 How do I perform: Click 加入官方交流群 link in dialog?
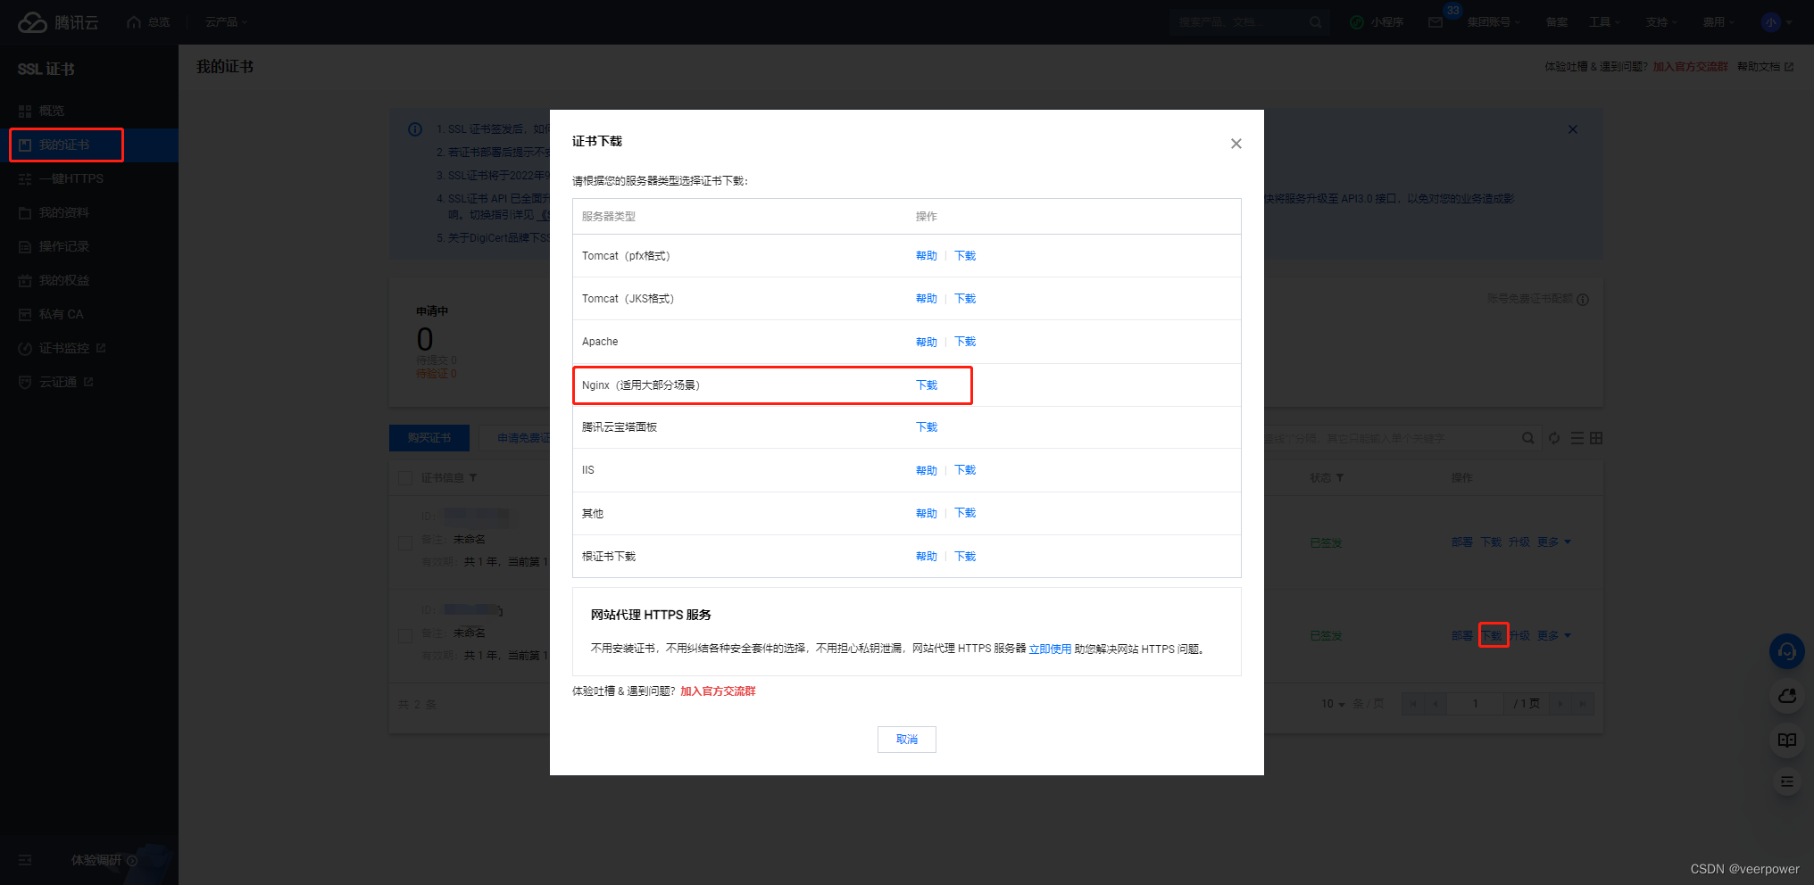point(718,691)
